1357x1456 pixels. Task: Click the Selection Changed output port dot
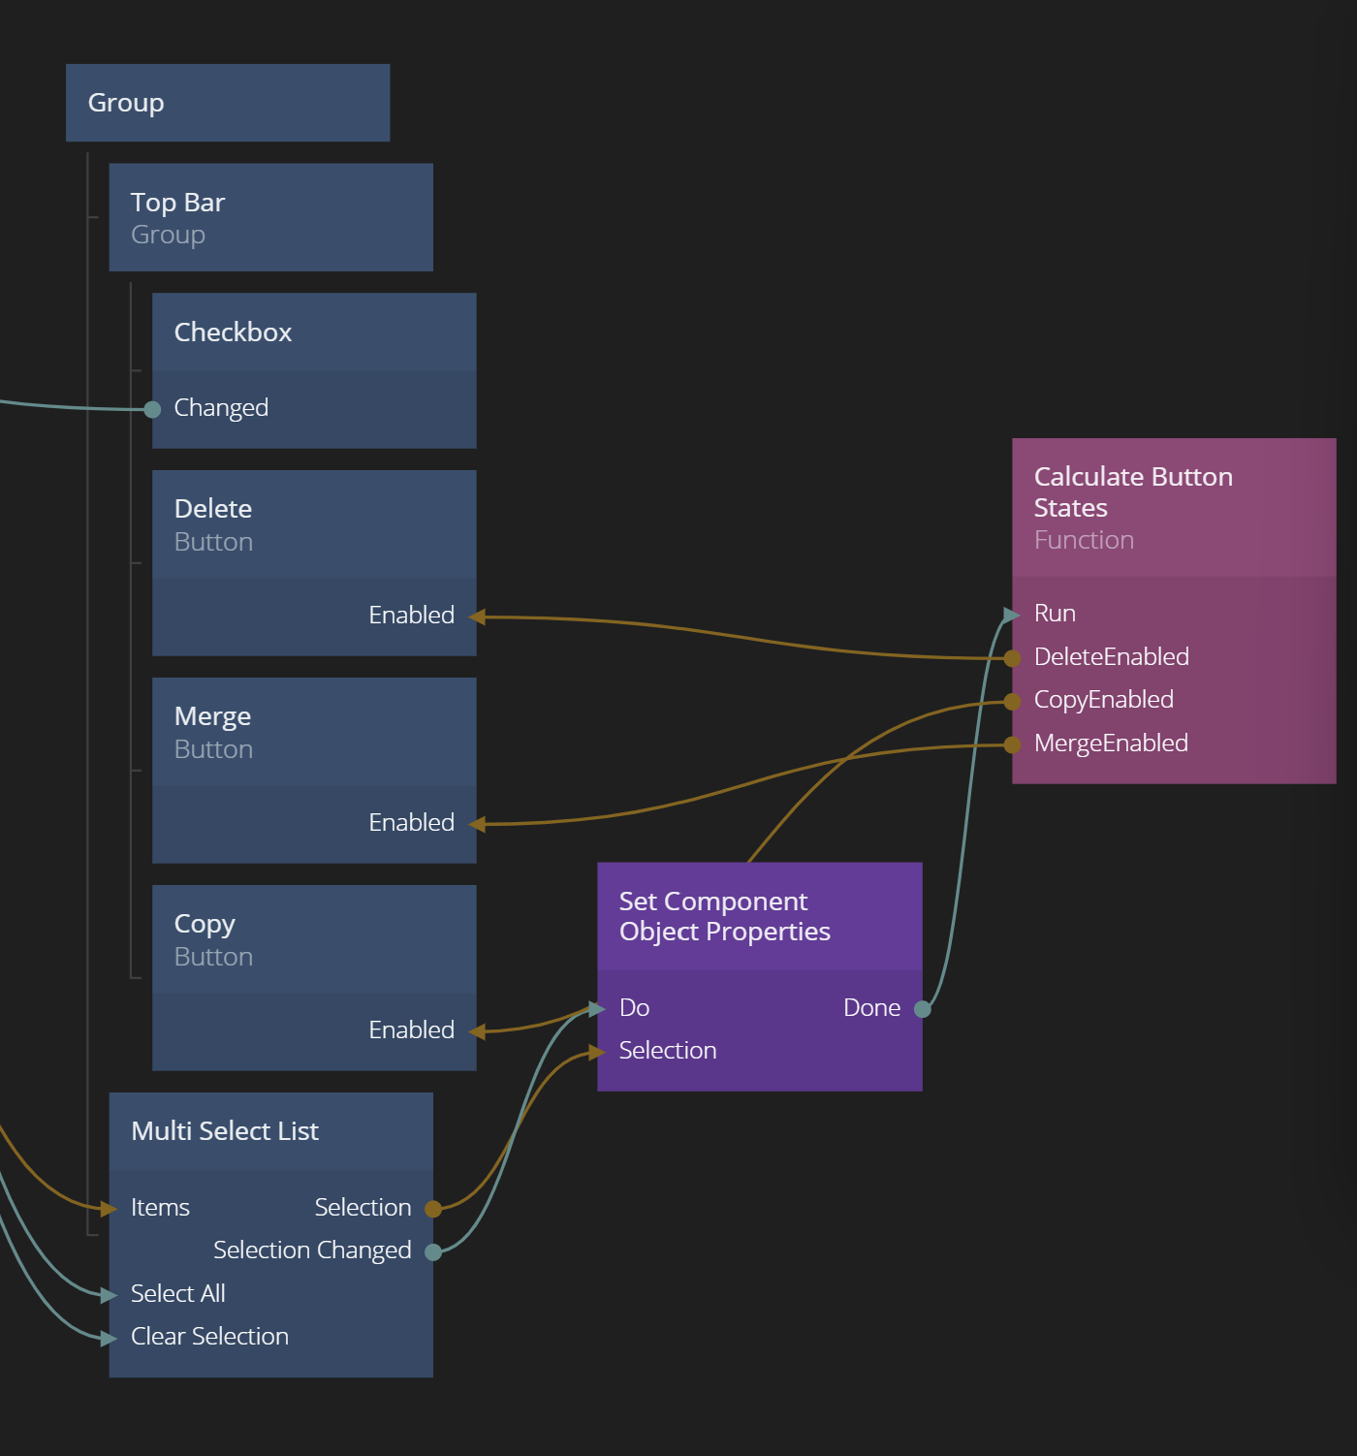[433, 1251]
